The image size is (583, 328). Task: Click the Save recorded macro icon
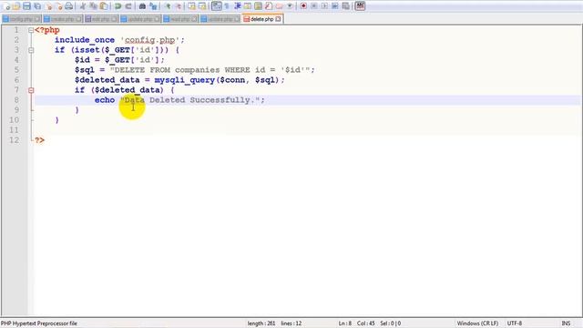(x=345, y=6)
